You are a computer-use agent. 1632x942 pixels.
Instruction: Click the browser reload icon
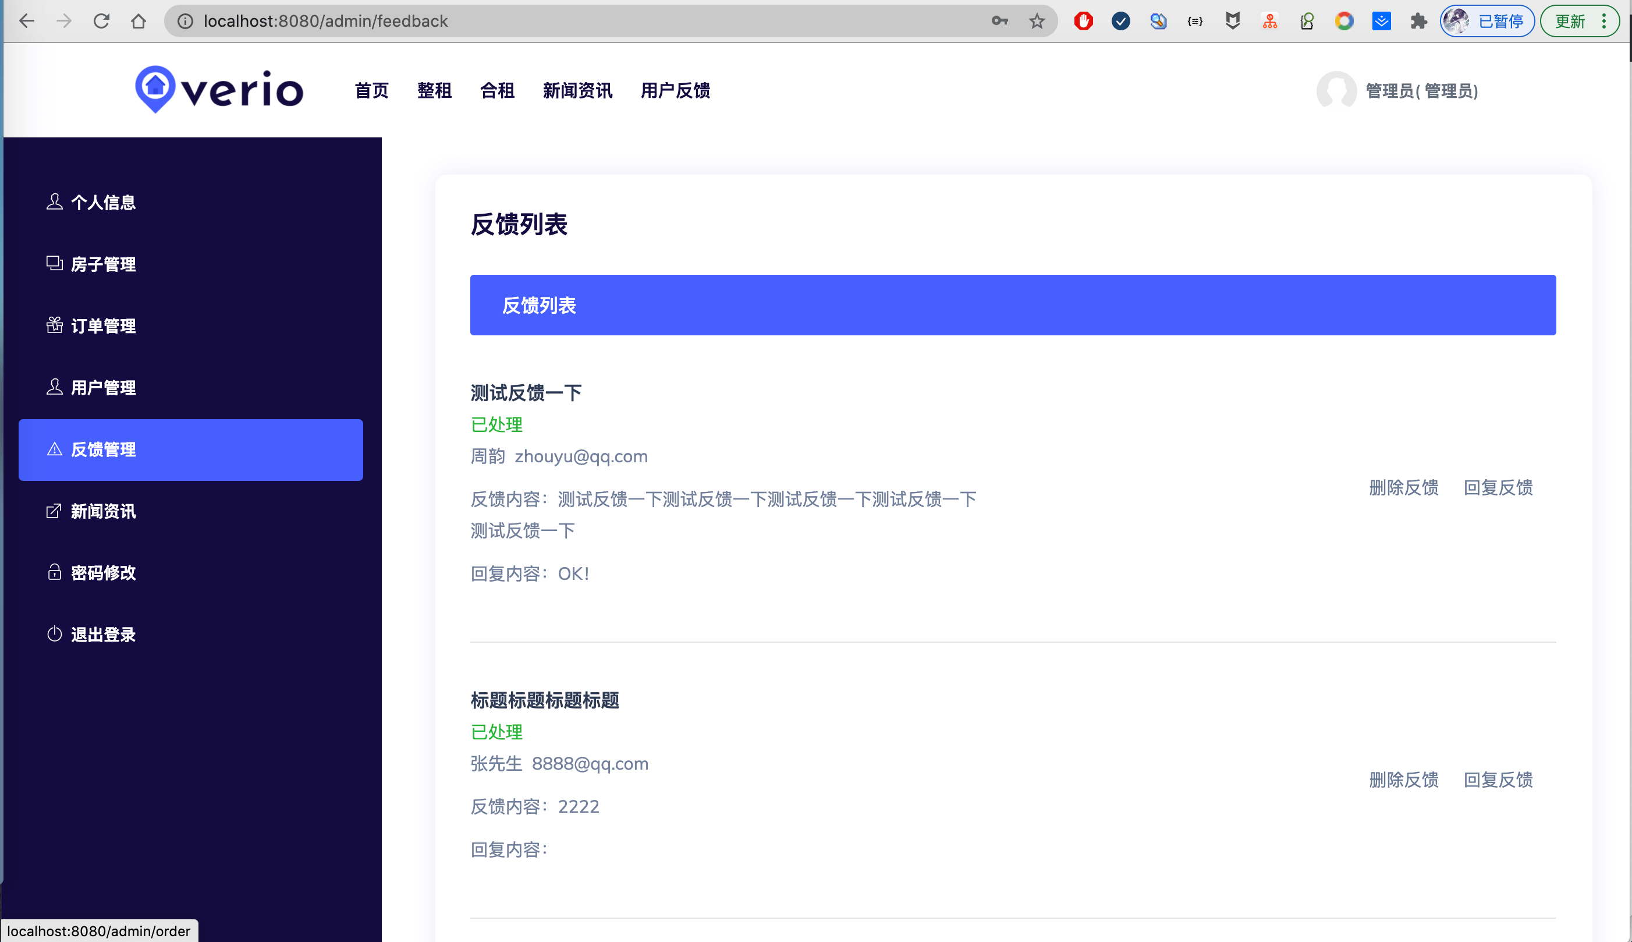(101, 22)
